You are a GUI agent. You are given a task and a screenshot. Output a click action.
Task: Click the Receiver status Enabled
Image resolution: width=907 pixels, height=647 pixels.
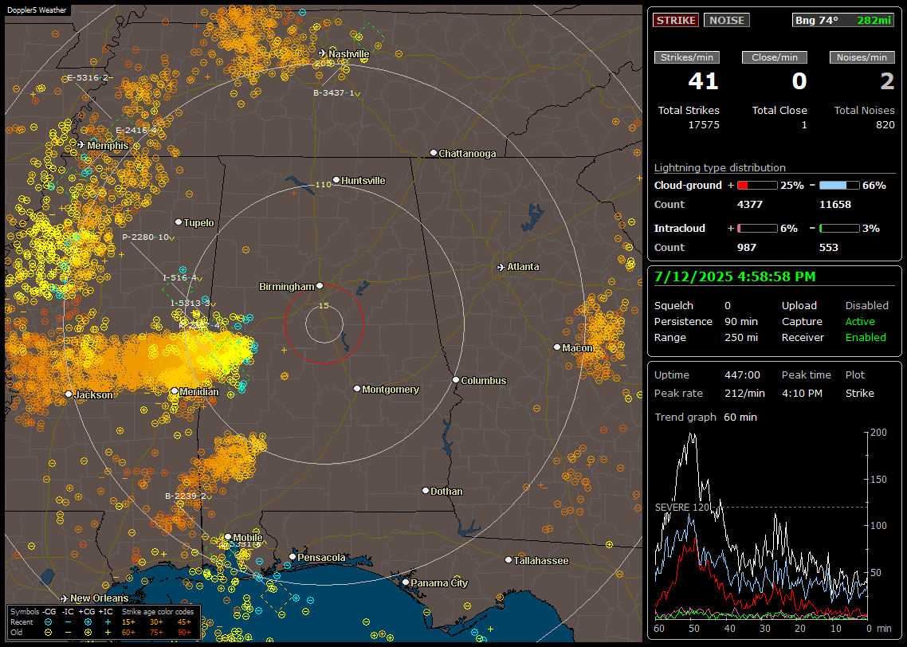(866, 338)
